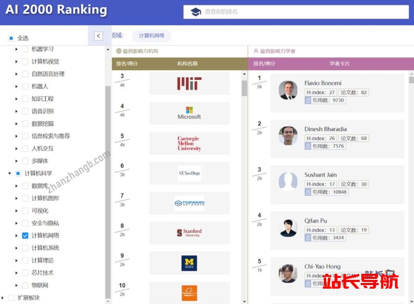Open the Microsoft institution logo
414x304 pixels.
[x=189, y=113]
